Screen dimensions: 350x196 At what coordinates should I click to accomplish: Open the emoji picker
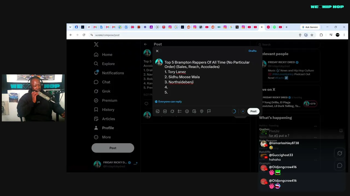coord(187,111)
